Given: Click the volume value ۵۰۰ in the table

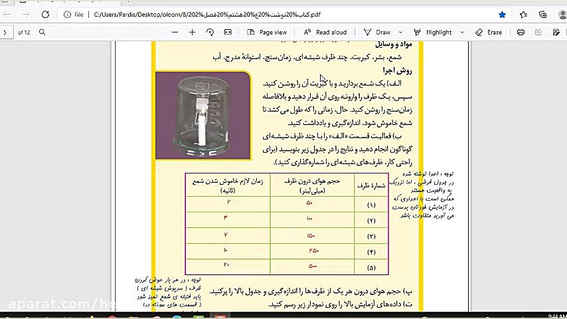Looking at the screenshot, I should 313,266.
